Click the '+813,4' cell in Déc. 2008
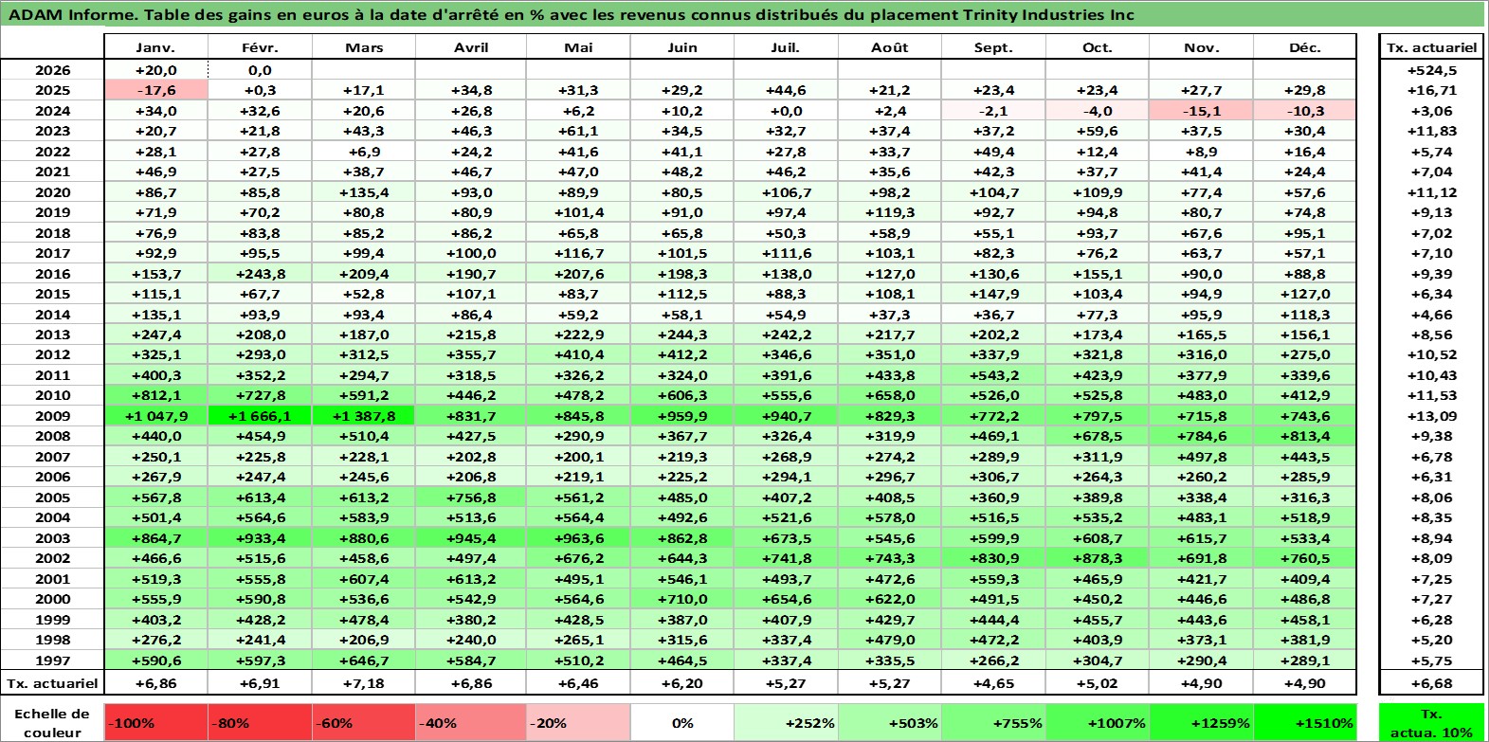The height and width of the screenshot is (742, 1489). [x=1305, y=436]
